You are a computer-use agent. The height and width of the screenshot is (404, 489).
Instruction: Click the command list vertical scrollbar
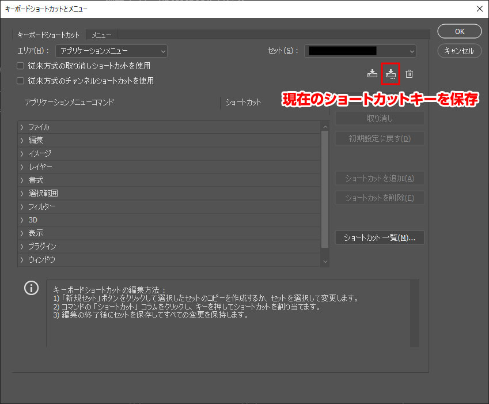click(x=325, y=184)
